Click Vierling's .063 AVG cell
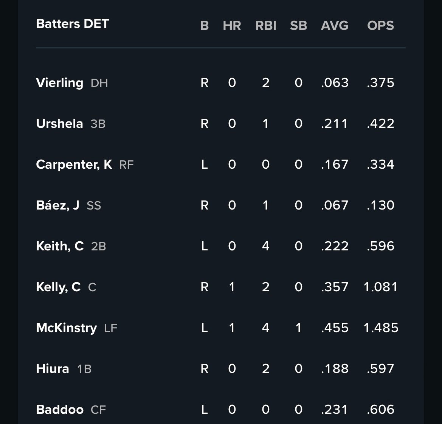The width and height of the screenshot is (442, 424). click(335, 83)
